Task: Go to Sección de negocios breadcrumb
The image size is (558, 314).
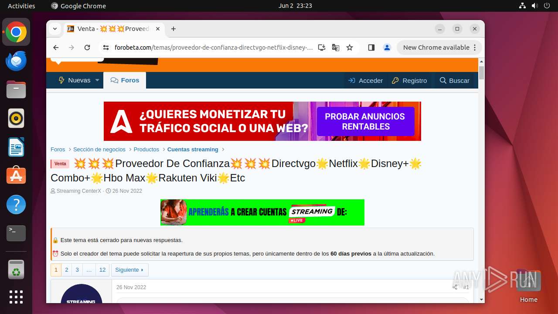Action: pos(99,149)
